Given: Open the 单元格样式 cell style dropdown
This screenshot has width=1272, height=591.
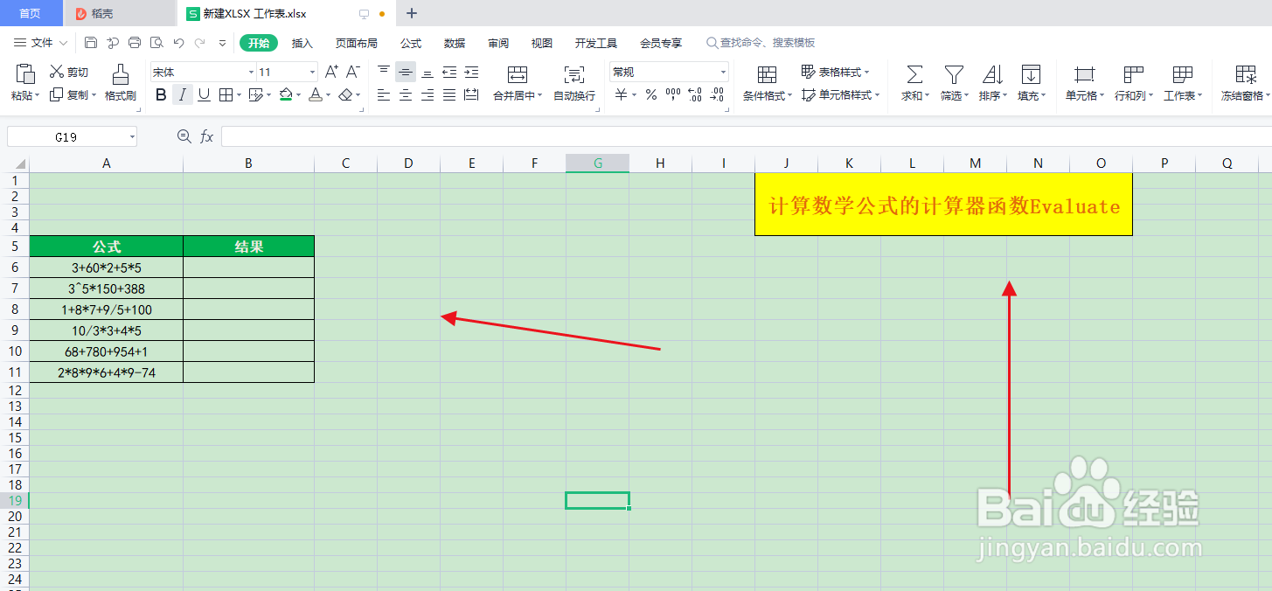Looking at the screenshot, I should pos(841,95).
